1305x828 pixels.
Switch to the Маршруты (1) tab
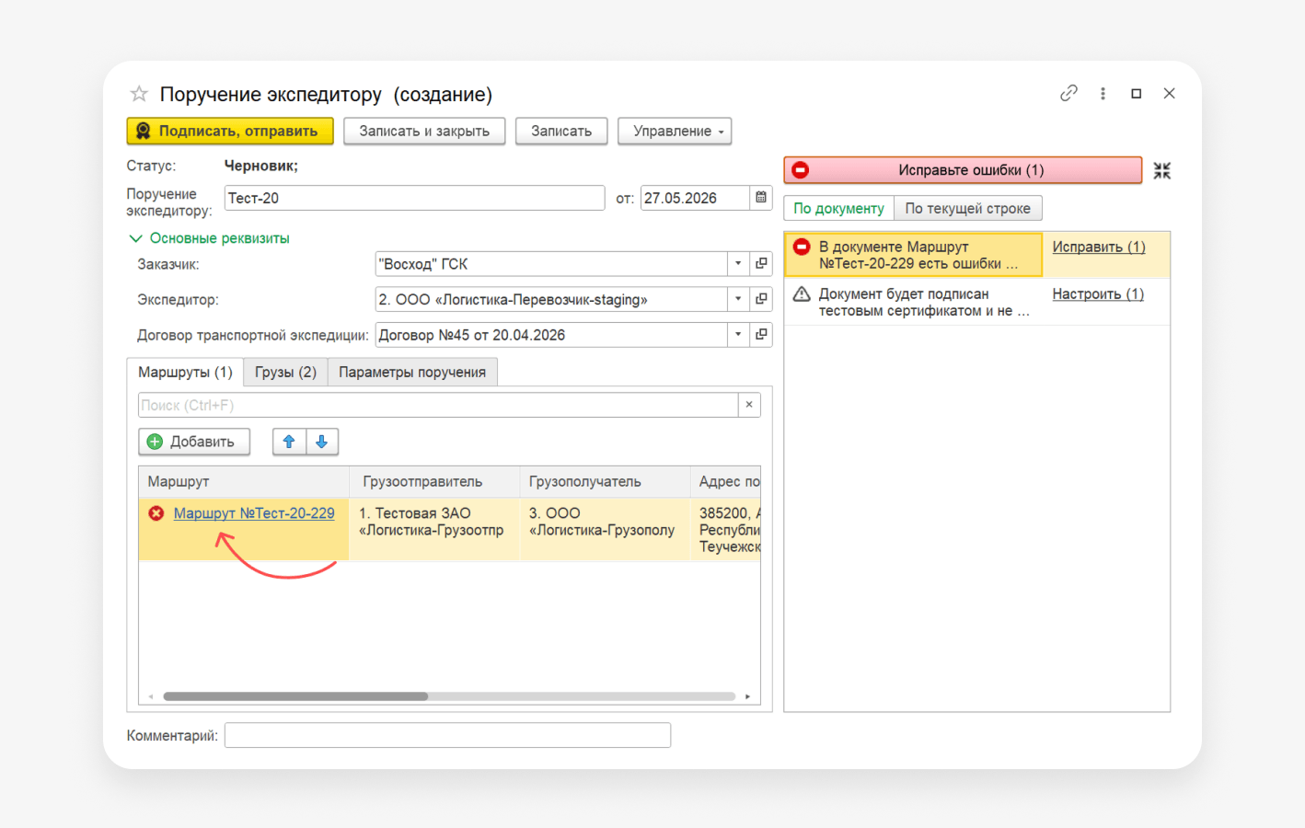point(185,372)
